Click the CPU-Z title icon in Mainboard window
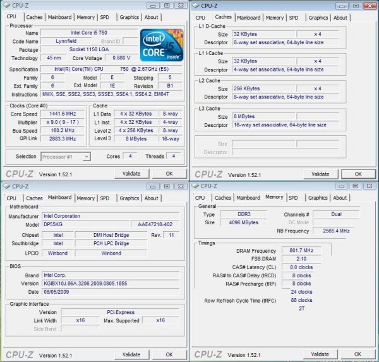This screenshot has width=379, height=362. click(7, 186)
